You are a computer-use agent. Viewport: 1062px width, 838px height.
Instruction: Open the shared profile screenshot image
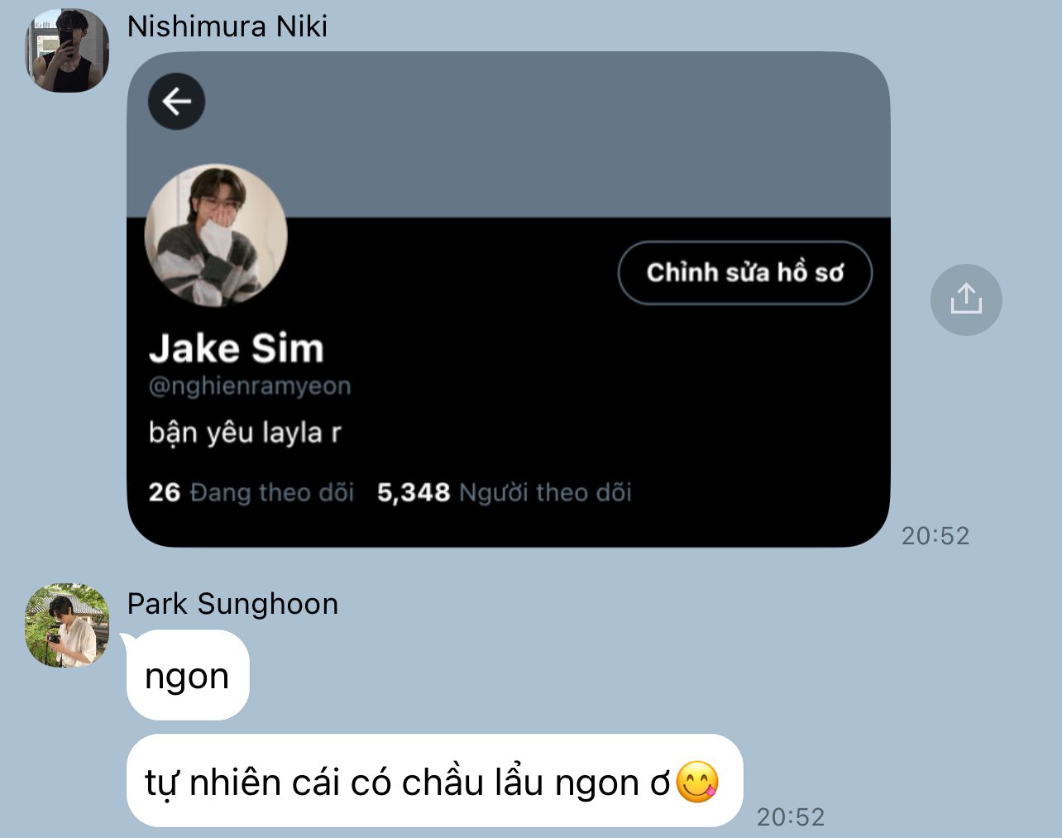(509, 299)
